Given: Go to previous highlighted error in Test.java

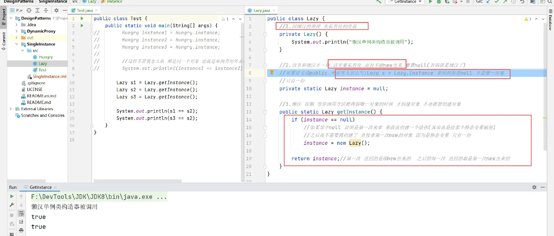Looking at the screenshot, I should pyautogui.click(x=233, y=19).
